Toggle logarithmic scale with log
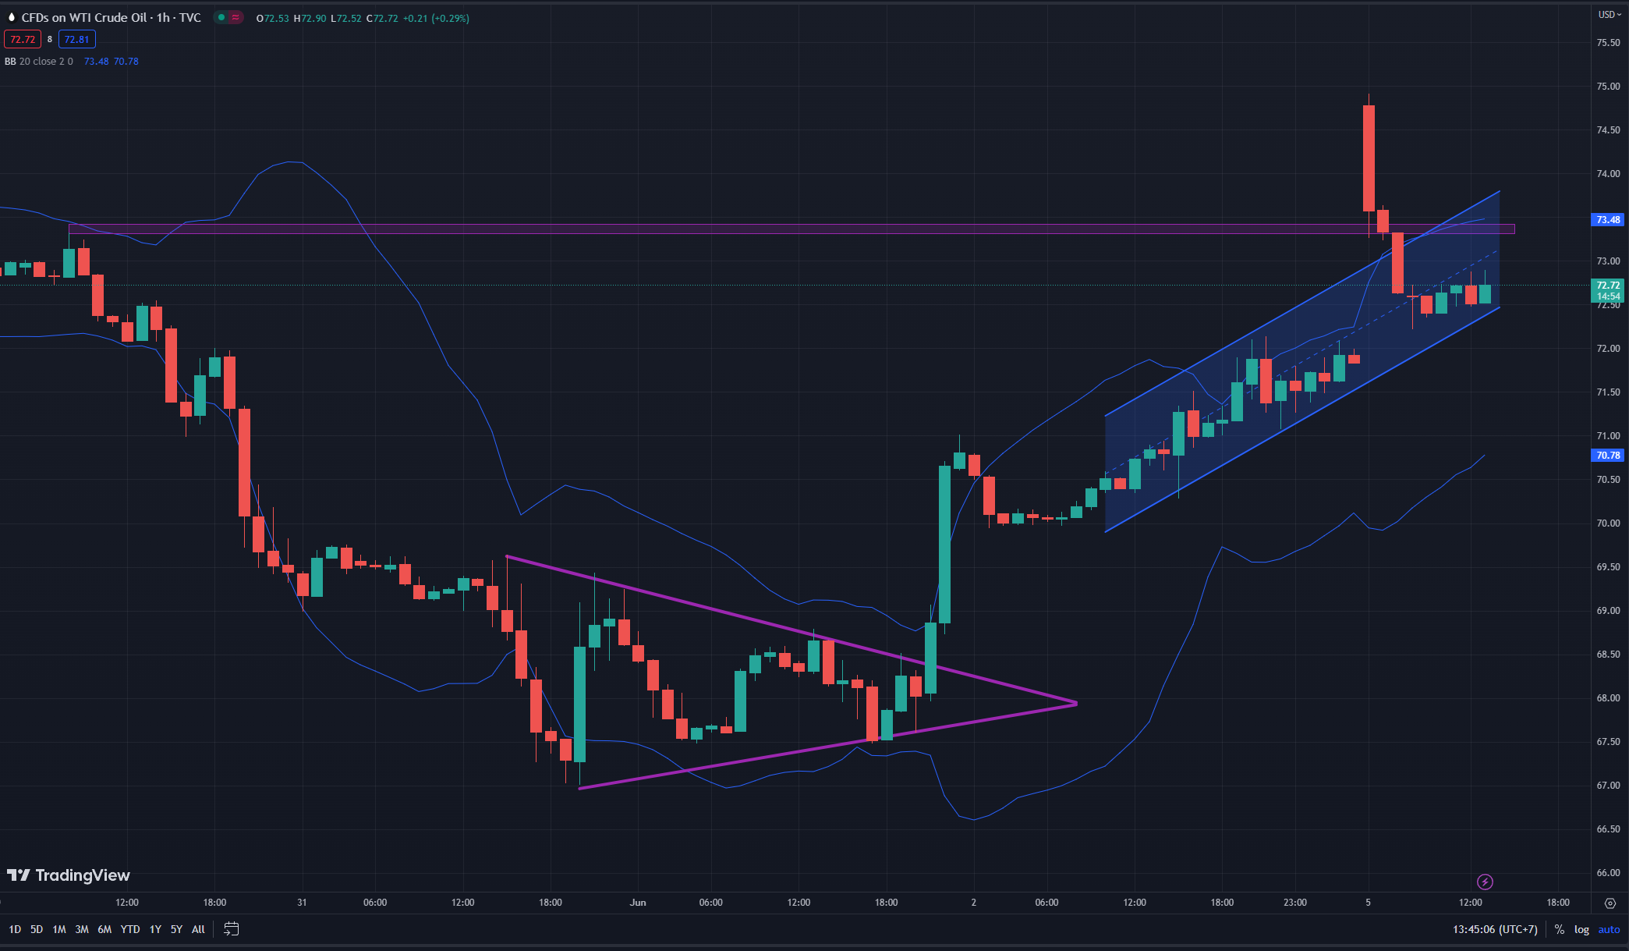The image size is (1629, 951). [1581, 929]
